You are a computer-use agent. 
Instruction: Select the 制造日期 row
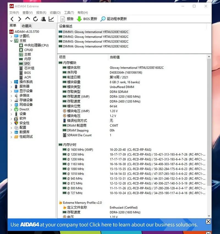pos(132,77)
